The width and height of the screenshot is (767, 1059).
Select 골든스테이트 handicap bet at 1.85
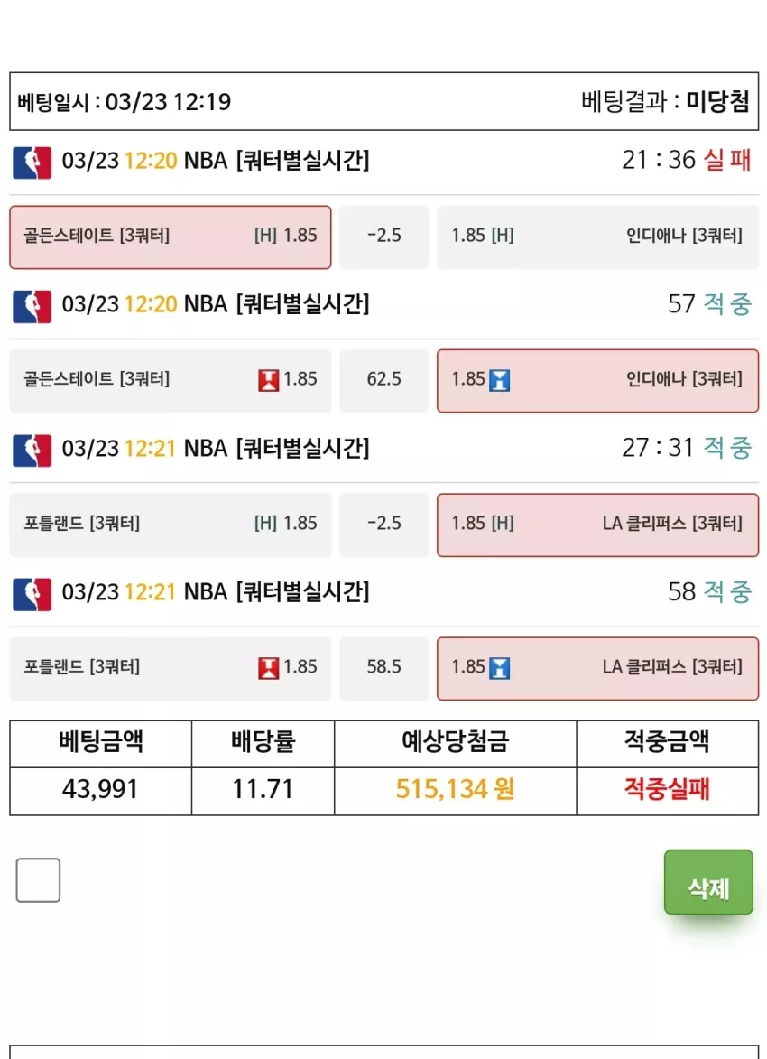coord(171,237)
